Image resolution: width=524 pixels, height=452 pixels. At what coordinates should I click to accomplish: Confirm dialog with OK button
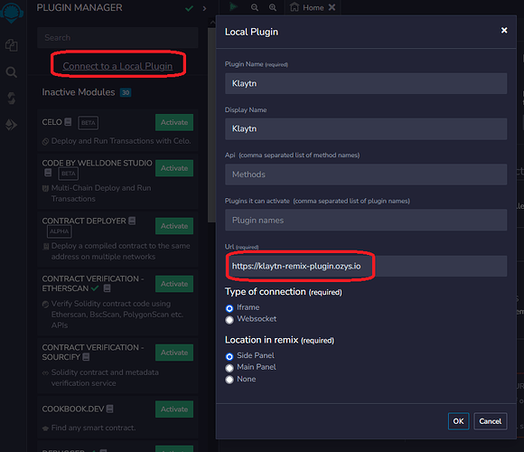coord(458,421)
